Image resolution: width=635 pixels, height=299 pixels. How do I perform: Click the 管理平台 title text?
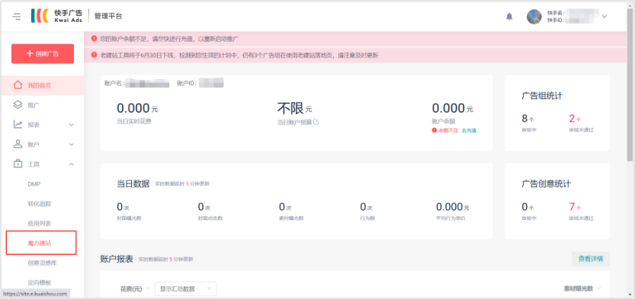pos(107,16)
